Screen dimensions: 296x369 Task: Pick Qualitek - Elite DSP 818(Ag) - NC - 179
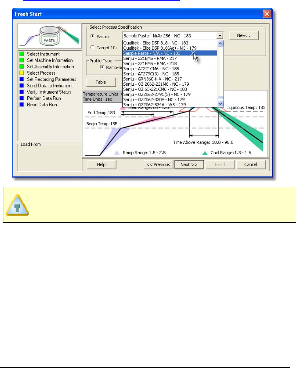(x=170, y=48)
